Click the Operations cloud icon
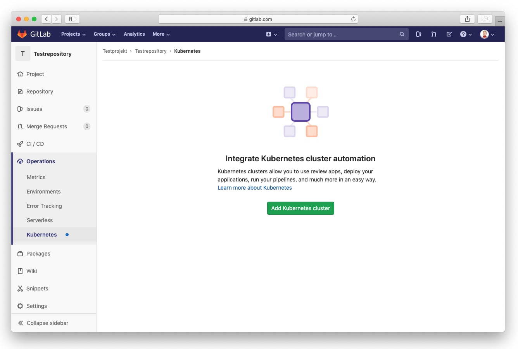The height and width of the screenshot is (349, 518). (20, 161)
